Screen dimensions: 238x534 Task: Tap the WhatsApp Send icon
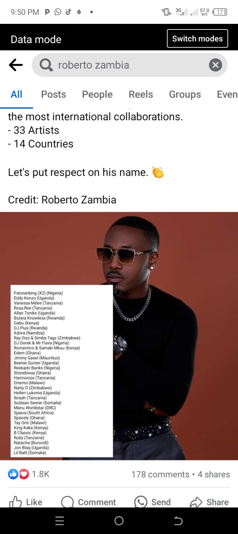[141, 502]
